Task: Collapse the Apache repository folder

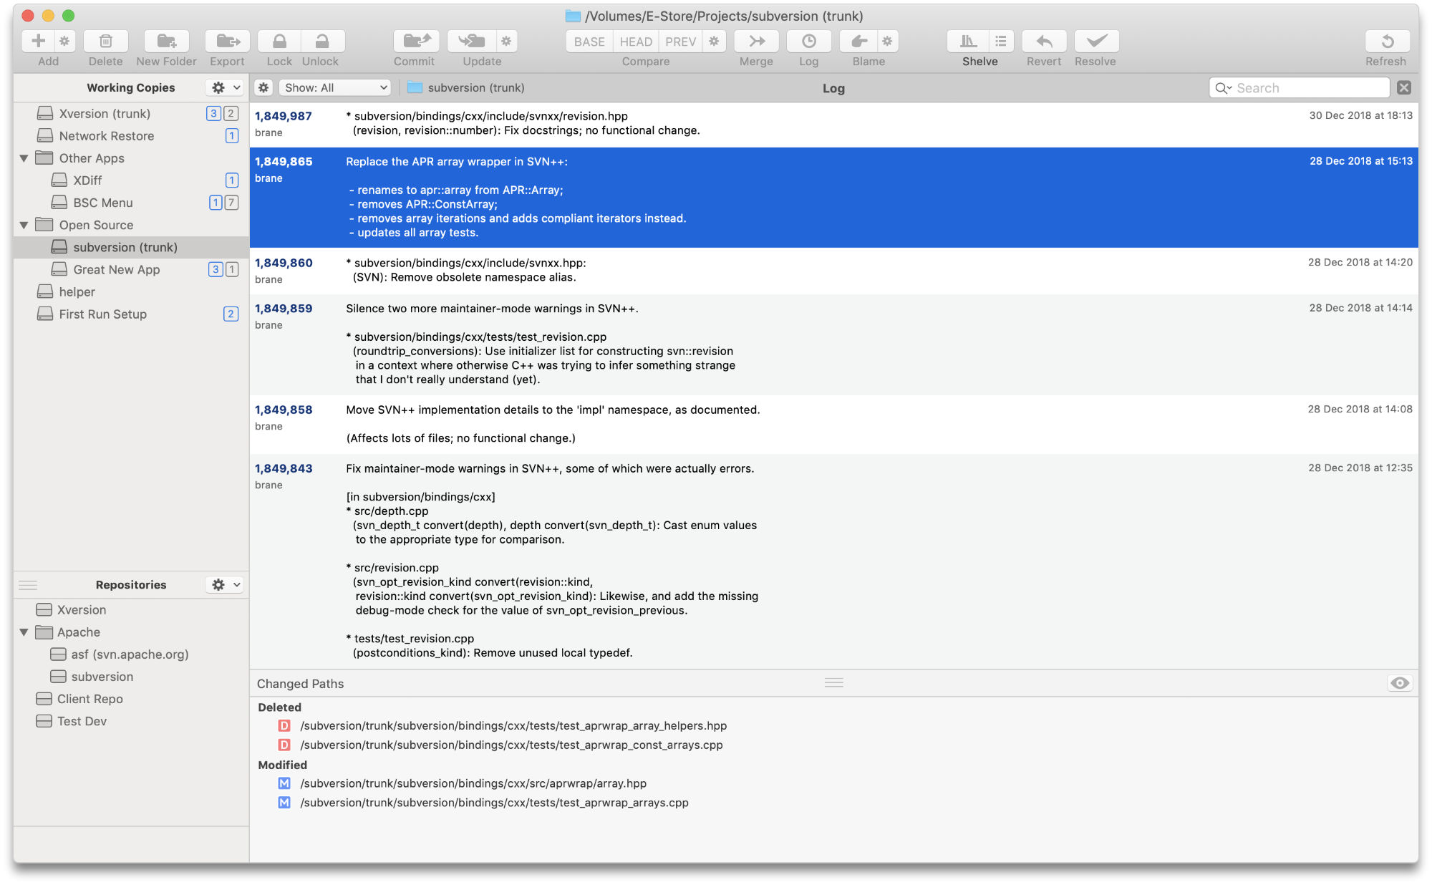Action: [24, 632]
